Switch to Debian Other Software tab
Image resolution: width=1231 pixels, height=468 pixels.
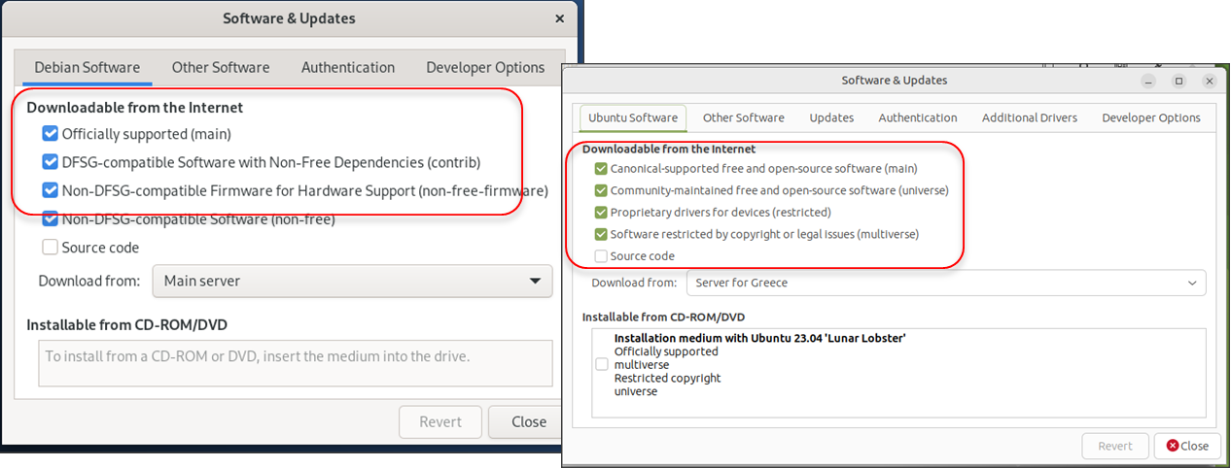pyautogui.click(x=221, y=68)
